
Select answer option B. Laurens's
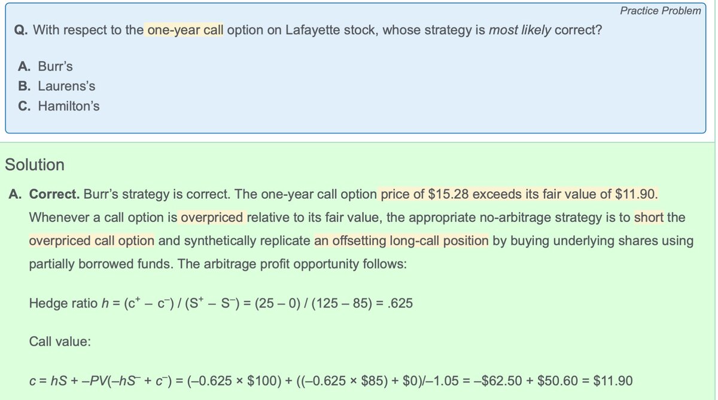tap(57, 86)
